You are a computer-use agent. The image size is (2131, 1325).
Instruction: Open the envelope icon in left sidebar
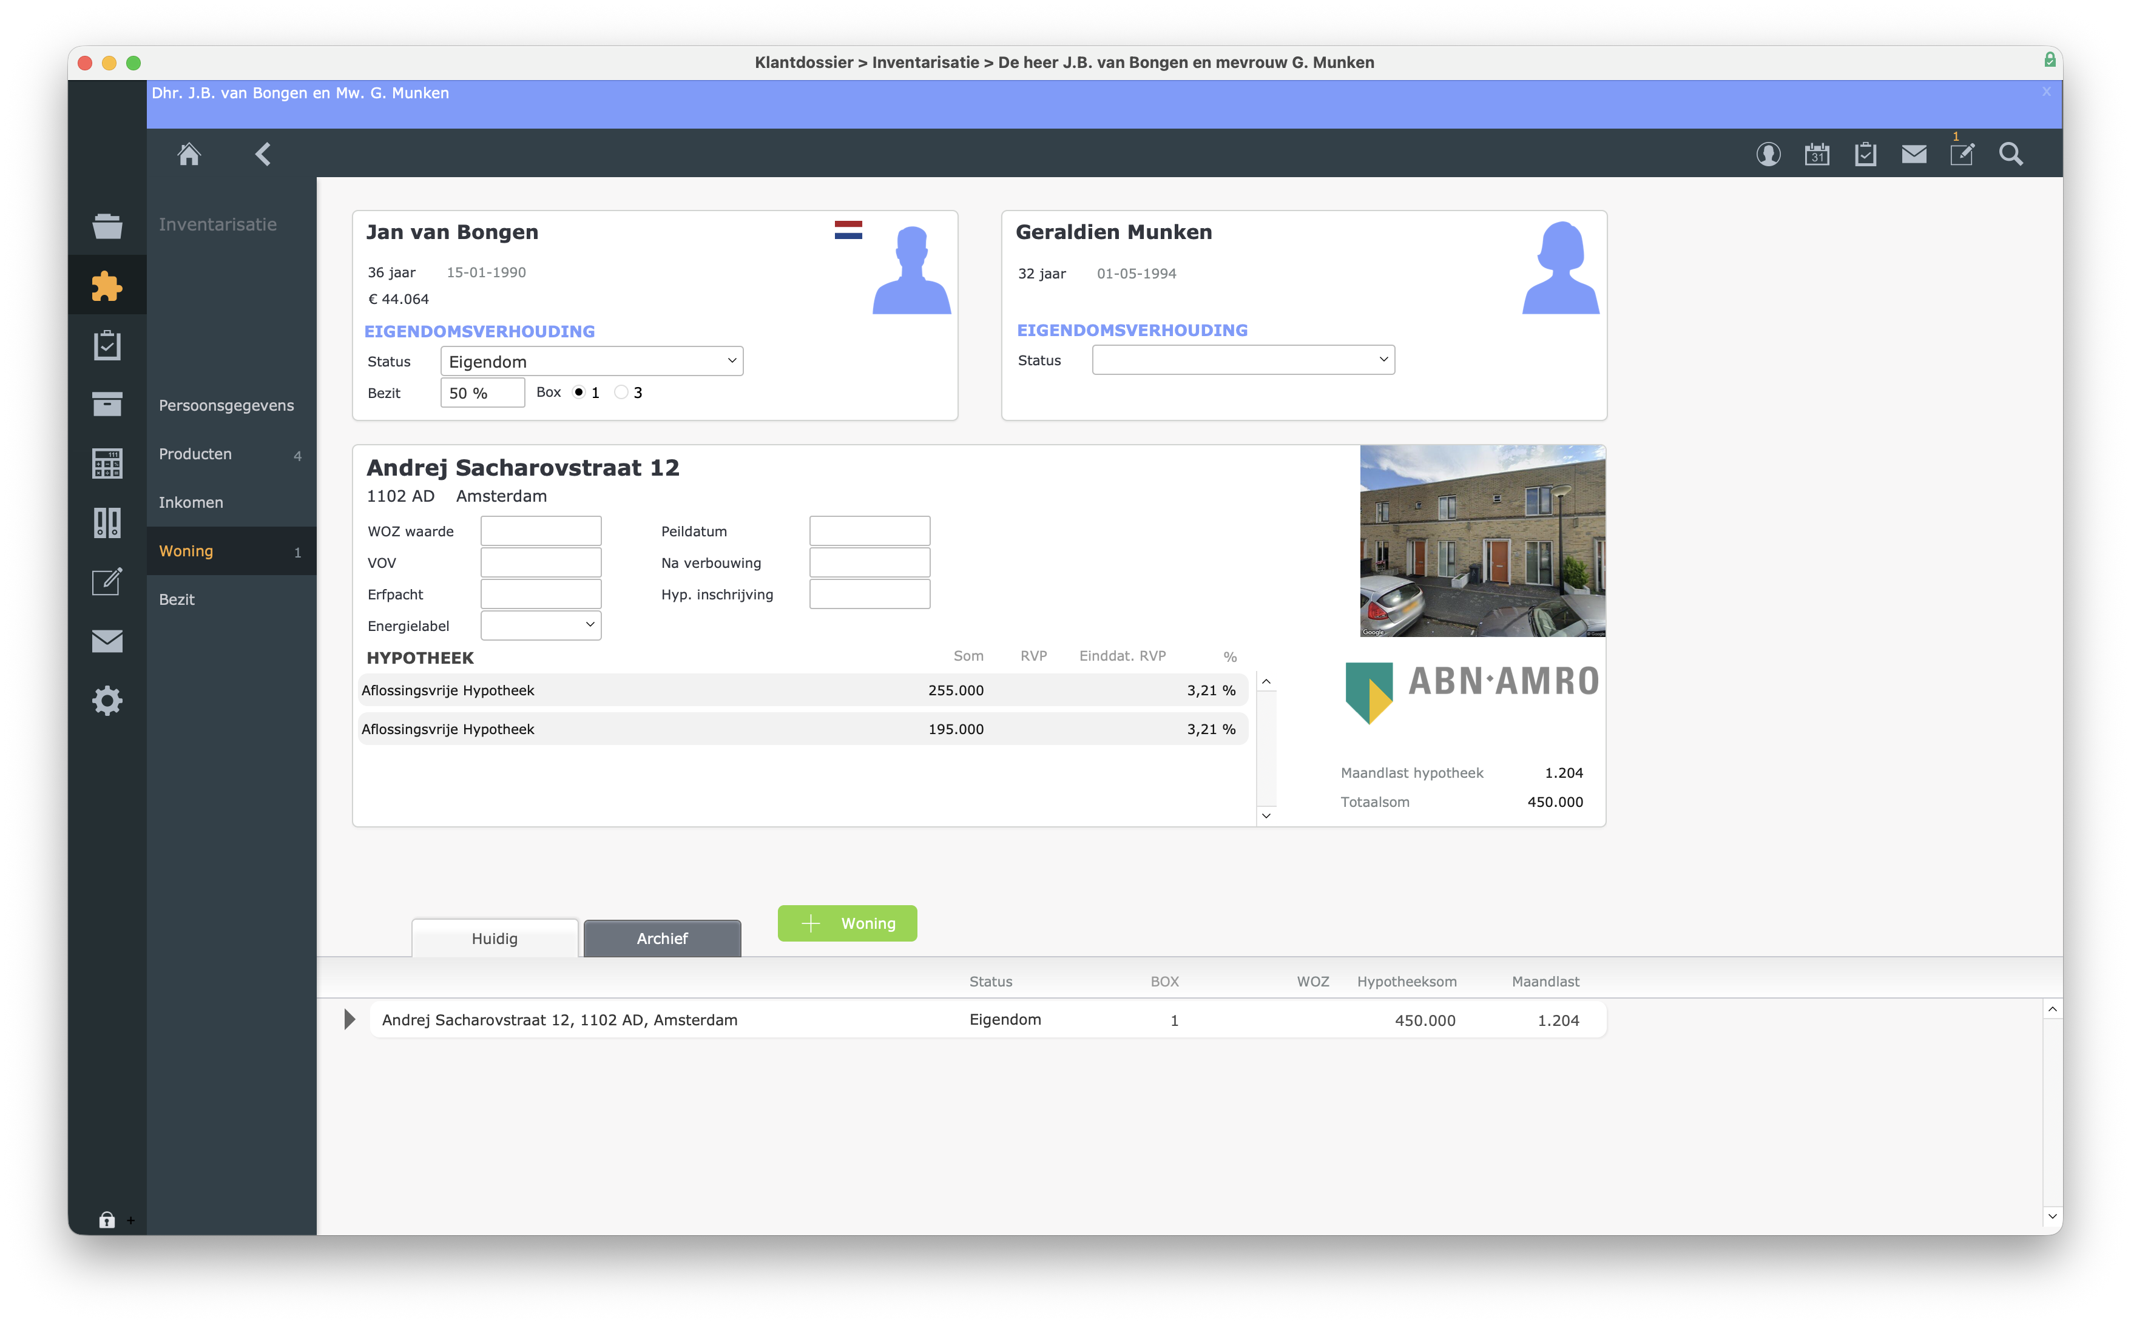pos(107,641)
